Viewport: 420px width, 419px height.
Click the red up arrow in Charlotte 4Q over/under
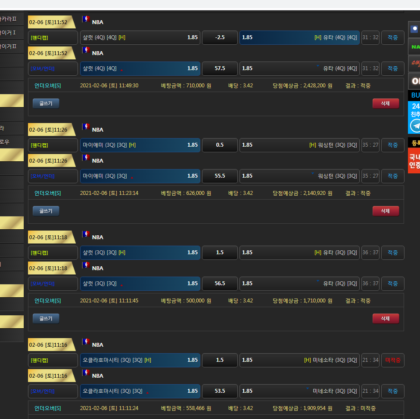click(x=121, y=70)
